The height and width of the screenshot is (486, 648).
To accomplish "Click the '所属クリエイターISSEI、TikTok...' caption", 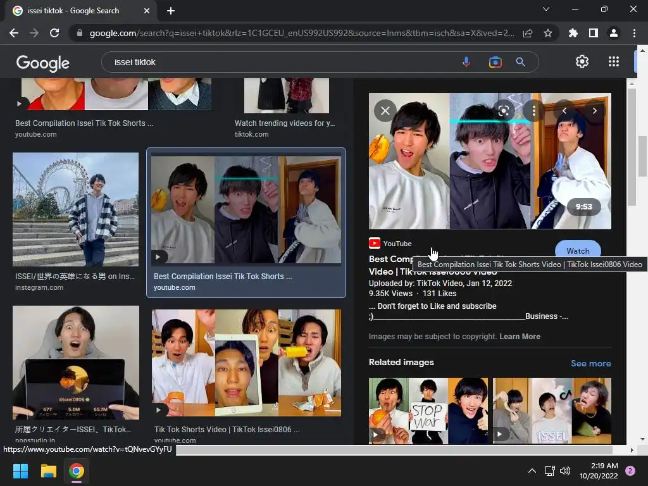I will [x=73, y=430].
